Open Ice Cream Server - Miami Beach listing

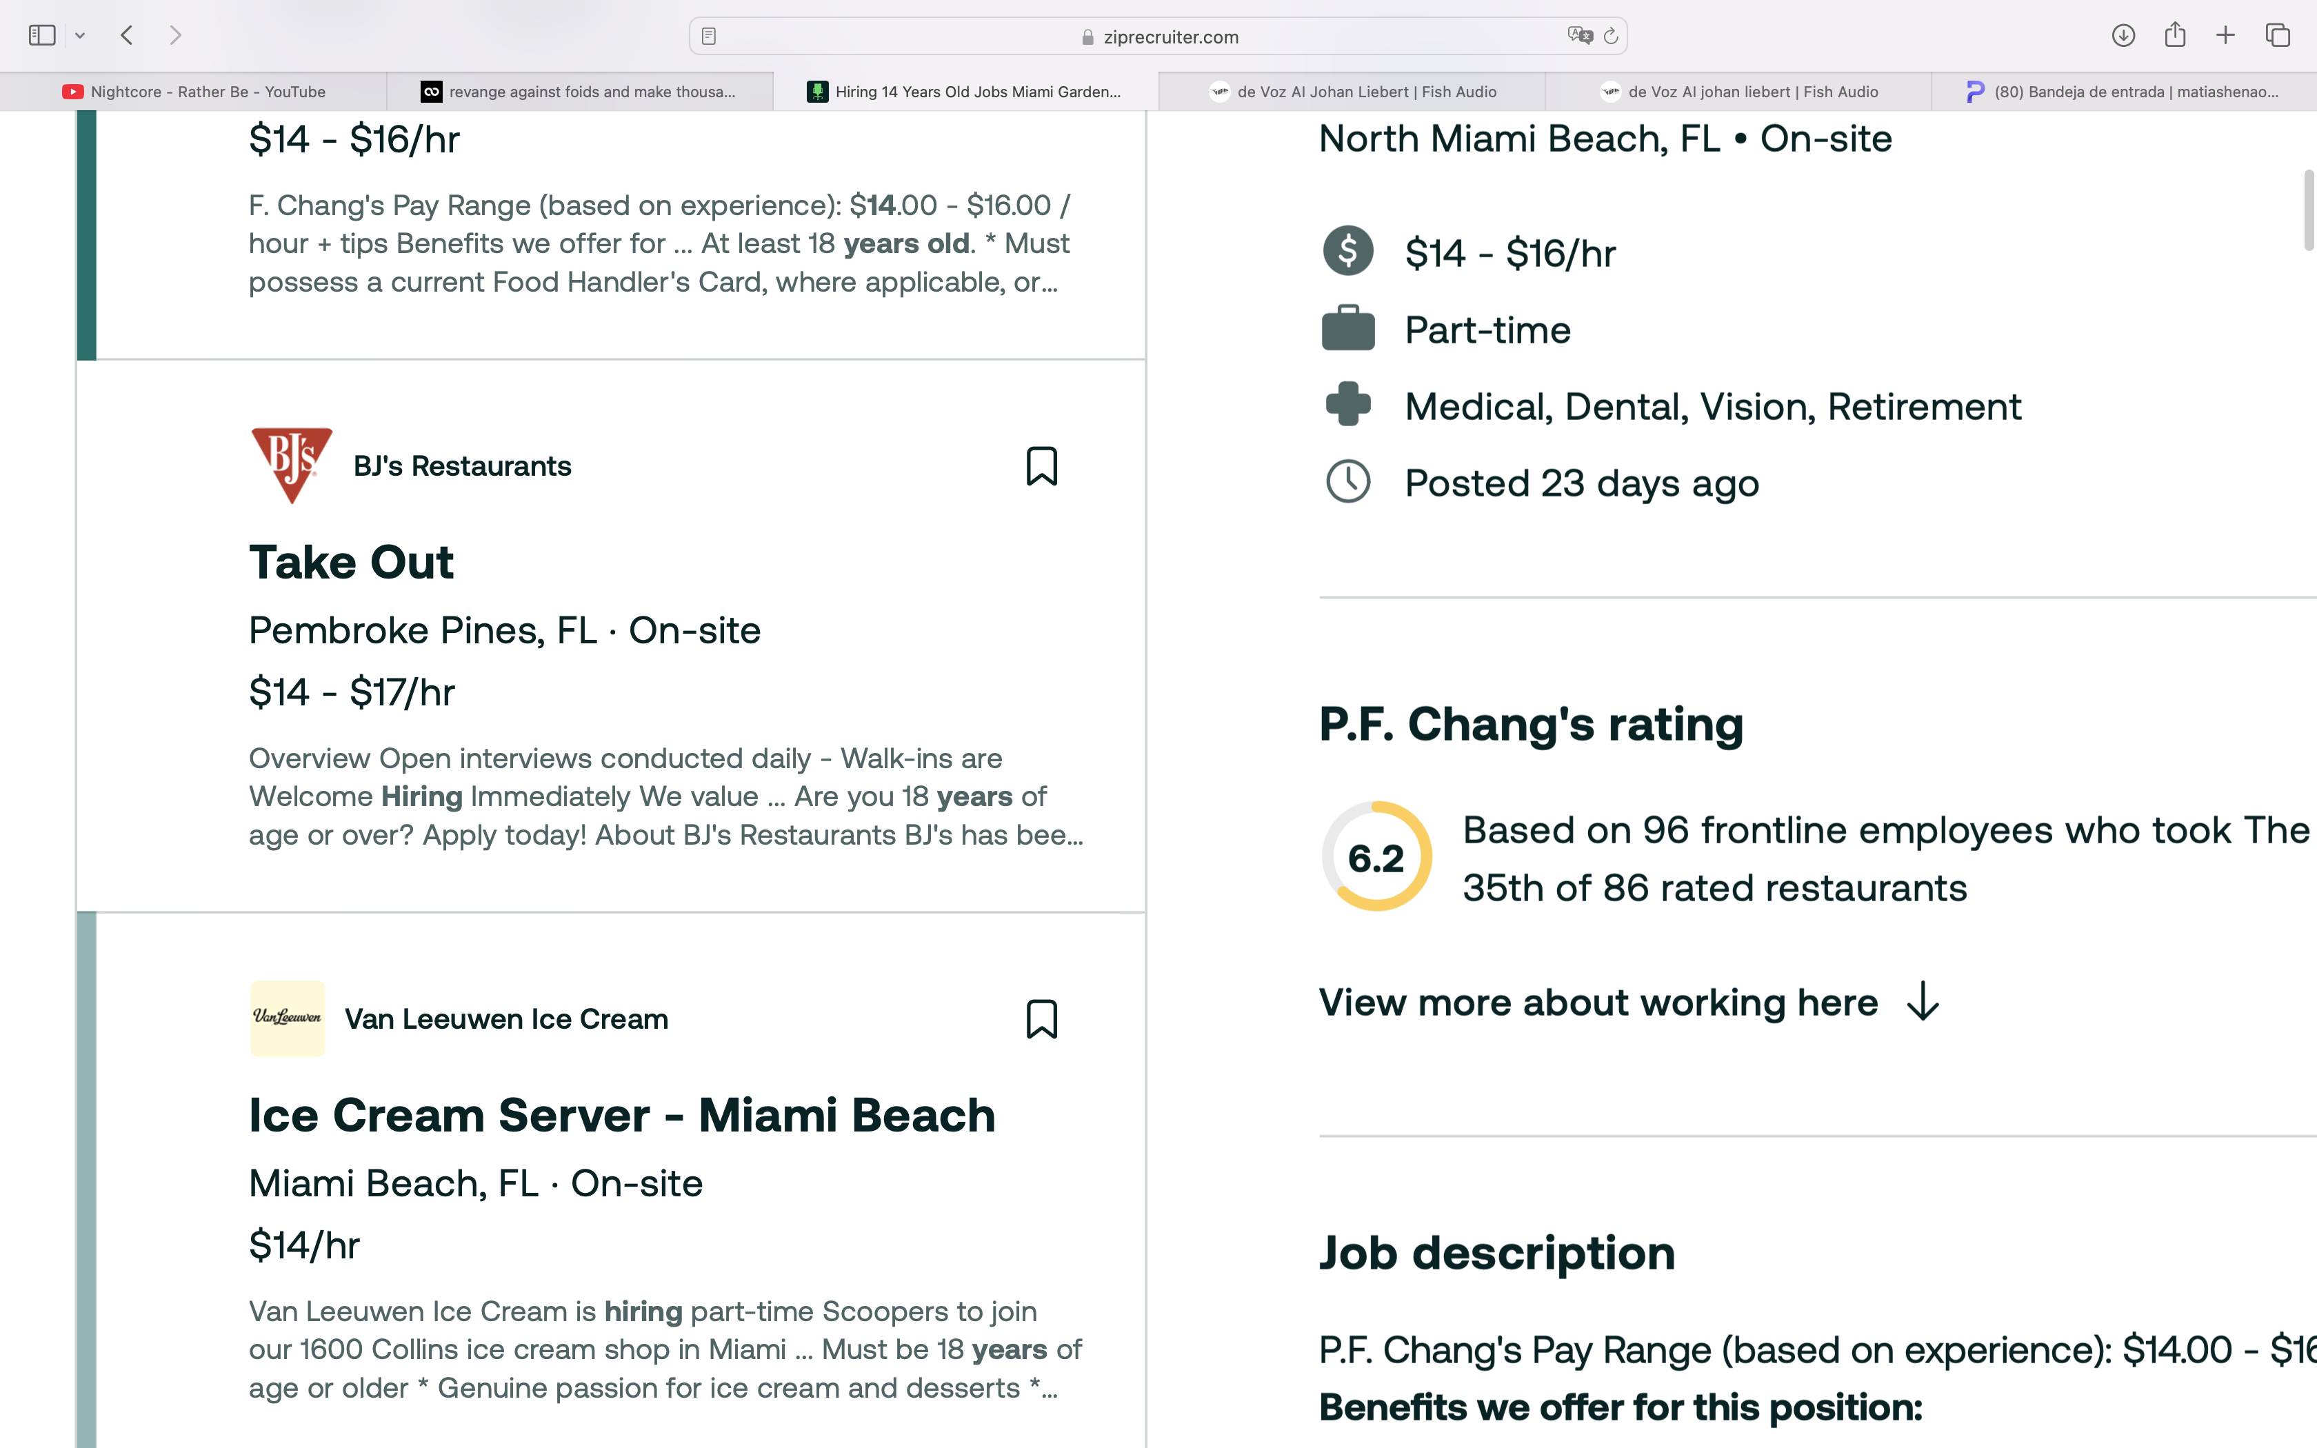pos(622,1115)
